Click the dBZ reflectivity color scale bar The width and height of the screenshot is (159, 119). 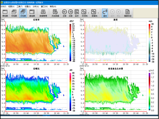point(70,43)
